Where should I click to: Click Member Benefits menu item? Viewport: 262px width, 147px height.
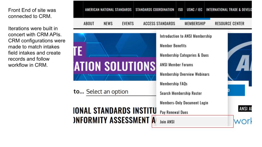(173, 46)
